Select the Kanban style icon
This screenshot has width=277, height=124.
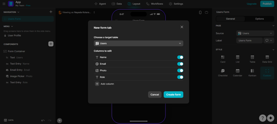pyautogui.click(x=252, y=71)
